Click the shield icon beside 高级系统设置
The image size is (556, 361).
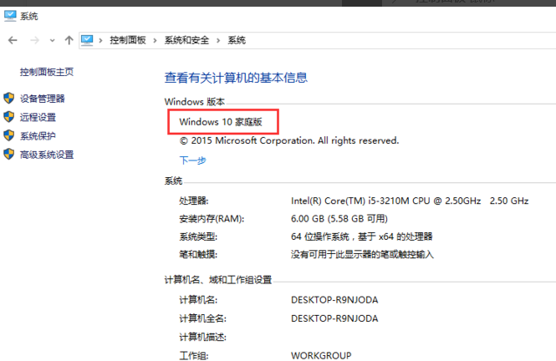(9, 155)
